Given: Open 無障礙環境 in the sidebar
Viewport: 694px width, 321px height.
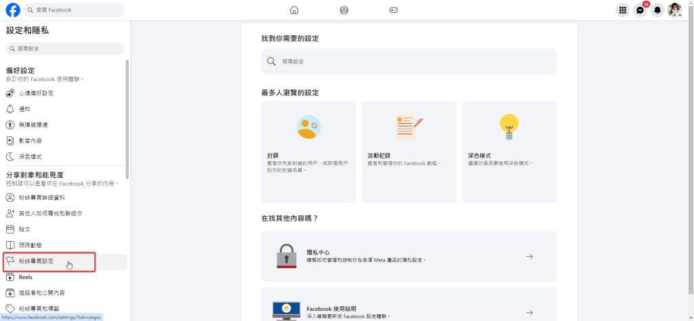Looking at the screenshot, I should pyautogui.click(x=33, y=125).
